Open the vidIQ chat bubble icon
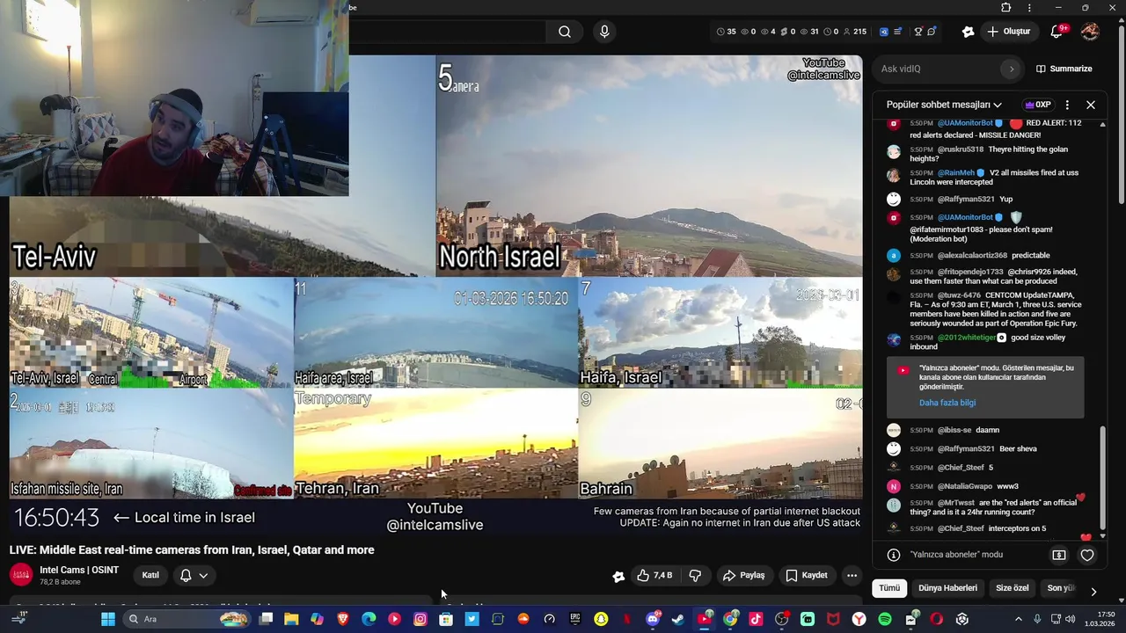The height and width of the screenshot is (633, 1126). pyautogui.click(x=932, y=32)
